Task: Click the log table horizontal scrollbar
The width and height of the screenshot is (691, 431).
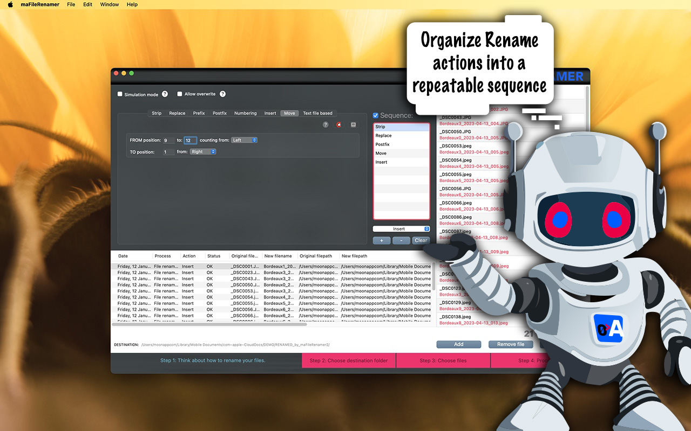Action: (x=209, y=324)
